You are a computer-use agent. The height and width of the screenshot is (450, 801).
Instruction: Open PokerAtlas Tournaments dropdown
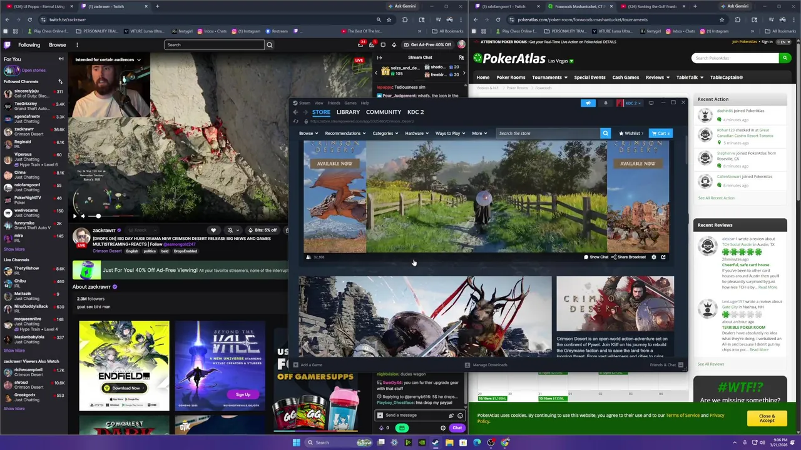pyautogui.click(x=549, y=77)
